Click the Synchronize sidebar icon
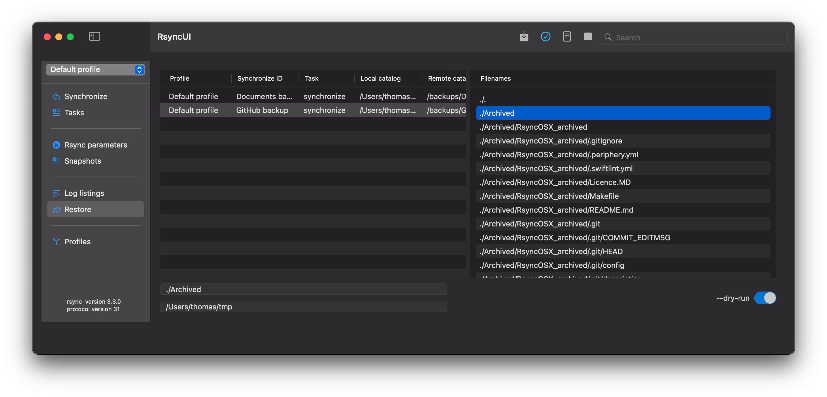 tap(56, 96)
